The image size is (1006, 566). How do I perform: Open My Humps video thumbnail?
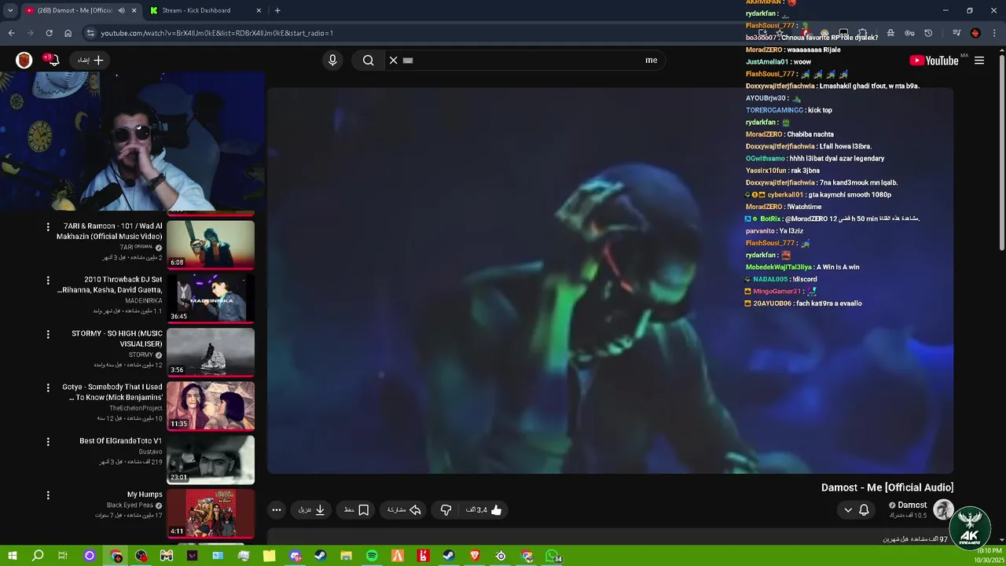(211, 513)
